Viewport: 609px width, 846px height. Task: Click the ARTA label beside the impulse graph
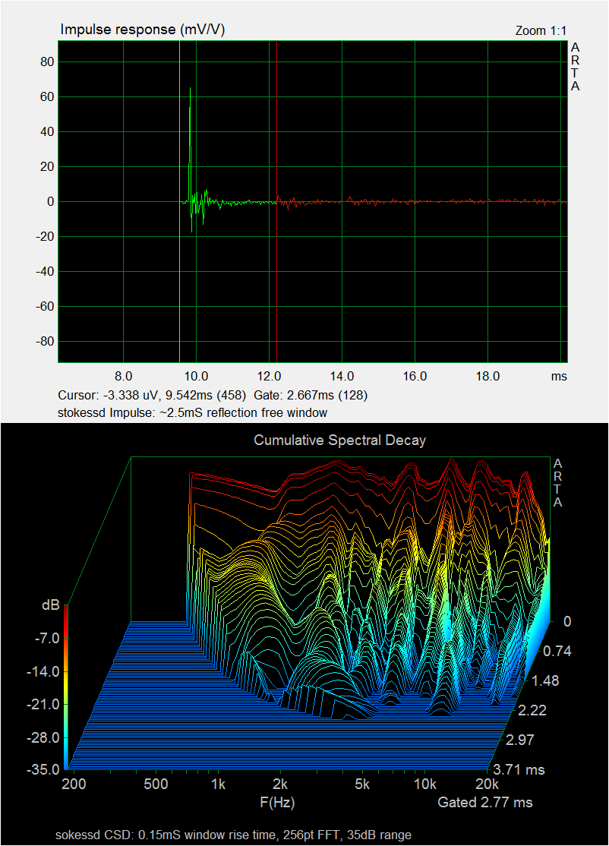(x=575, y=67)
